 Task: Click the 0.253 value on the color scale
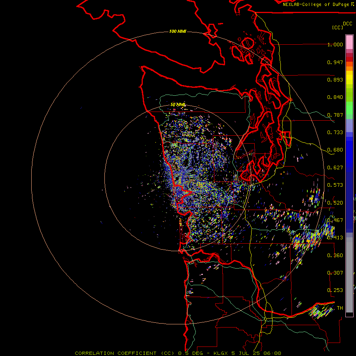[335, 290]
